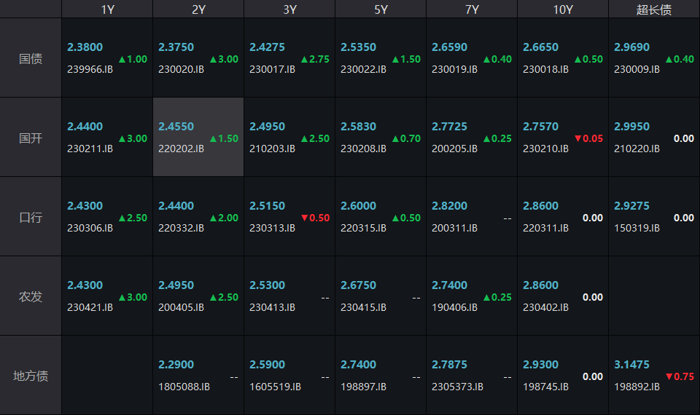Open bond code 220202.IB in highlighted cell
Image resolution: width=700 pixels, height=415 pixels.
pos(181,149)
